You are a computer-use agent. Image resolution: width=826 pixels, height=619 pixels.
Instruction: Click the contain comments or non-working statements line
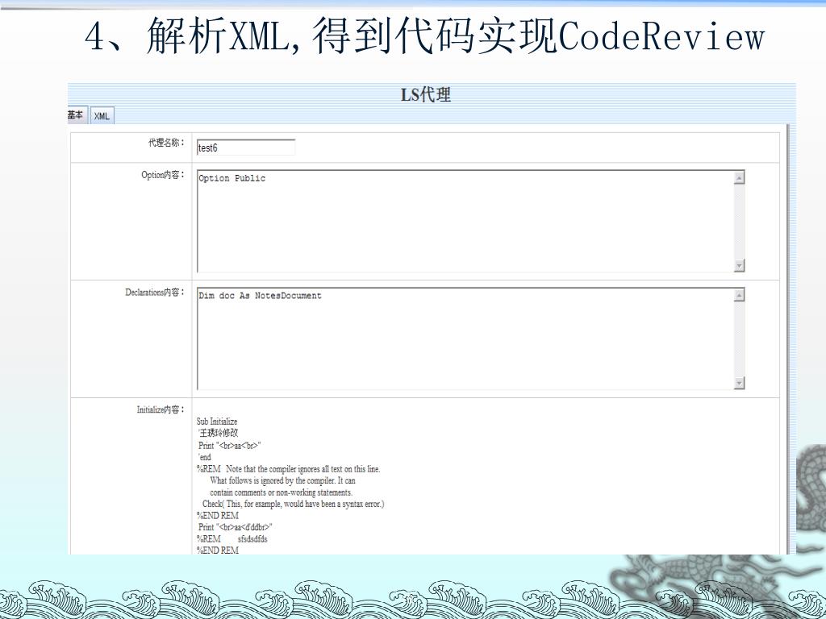[x=282, y=492]
